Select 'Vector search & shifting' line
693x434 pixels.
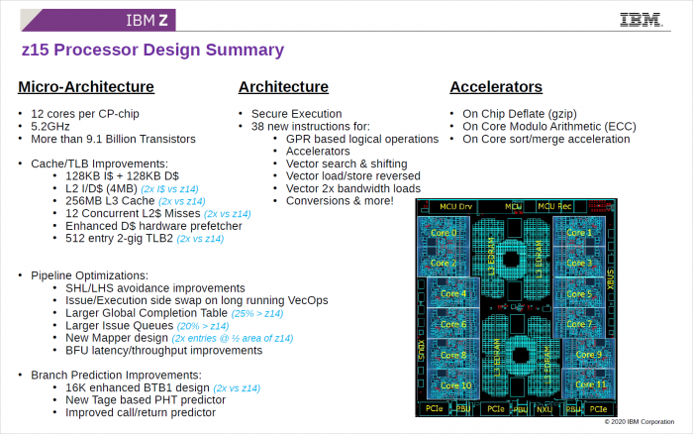346,163
